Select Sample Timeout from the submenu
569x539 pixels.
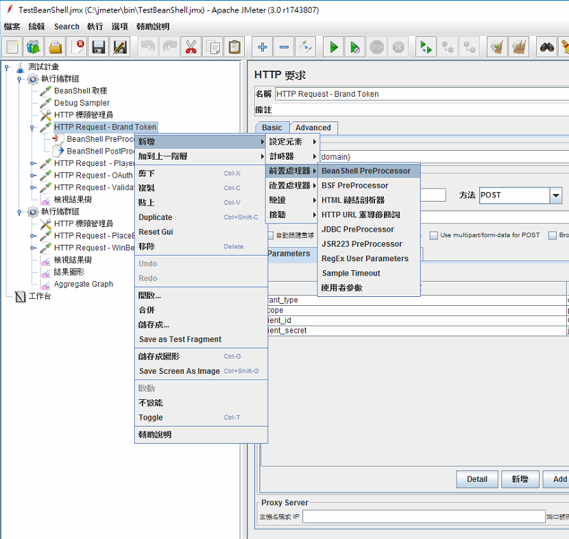point(369,273)
